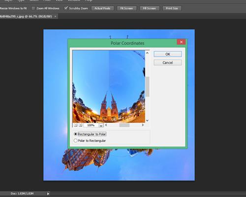Close the Polar Coordinates dialog with red X

[181, 42]
